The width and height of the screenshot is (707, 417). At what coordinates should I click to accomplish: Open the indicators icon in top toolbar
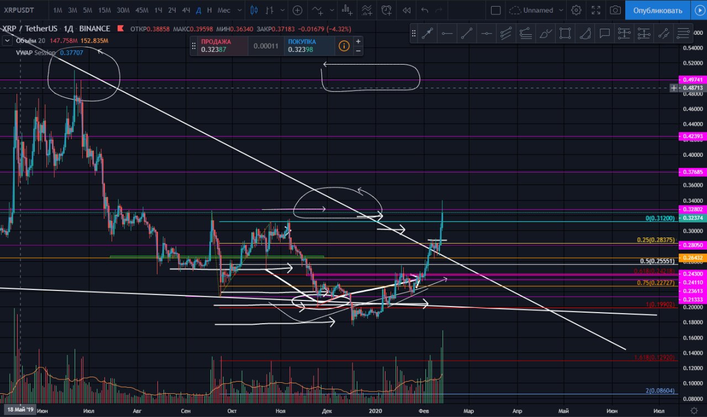[x=317, y=10]
